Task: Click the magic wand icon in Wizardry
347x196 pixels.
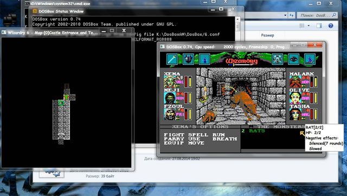Action: [172, 59]
